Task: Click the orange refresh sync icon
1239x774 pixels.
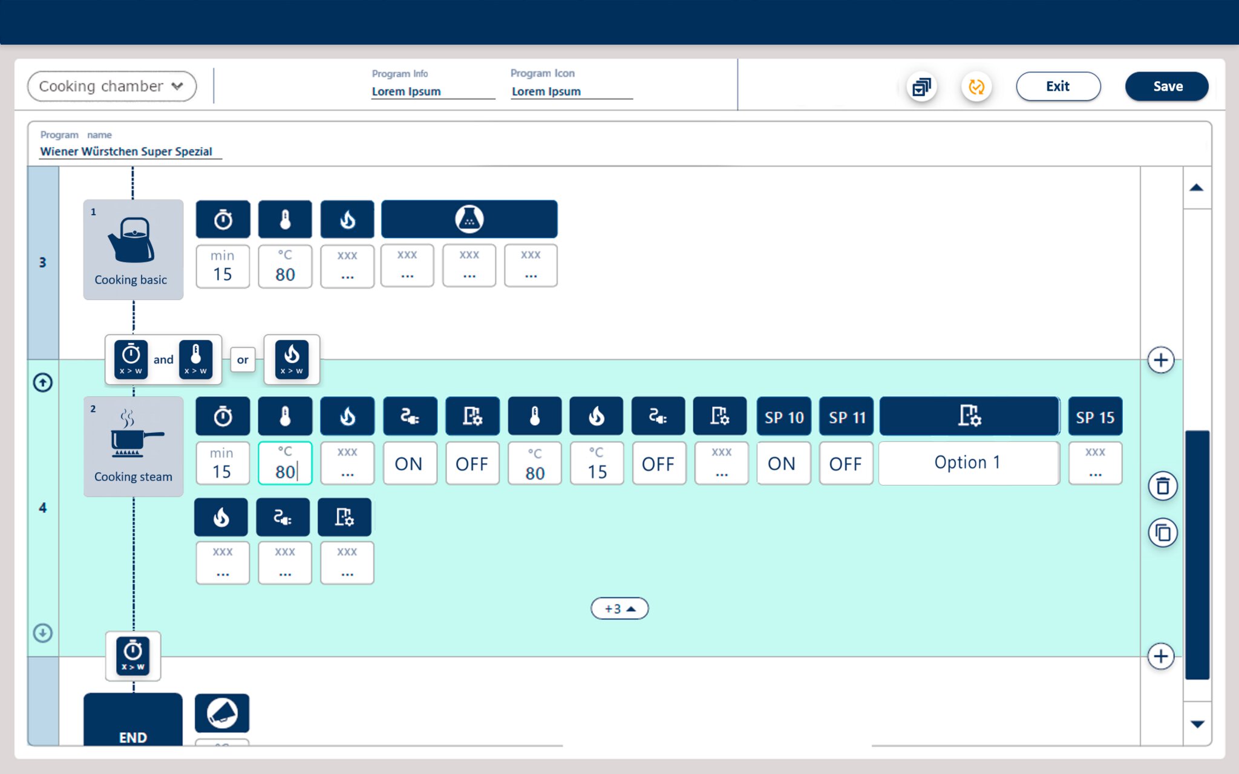Action: pyautogui.click(x=976, y=86)
